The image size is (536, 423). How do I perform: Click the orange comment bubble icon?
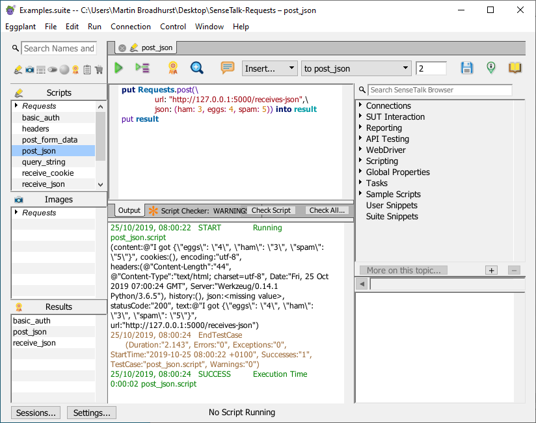coord(227,68)
